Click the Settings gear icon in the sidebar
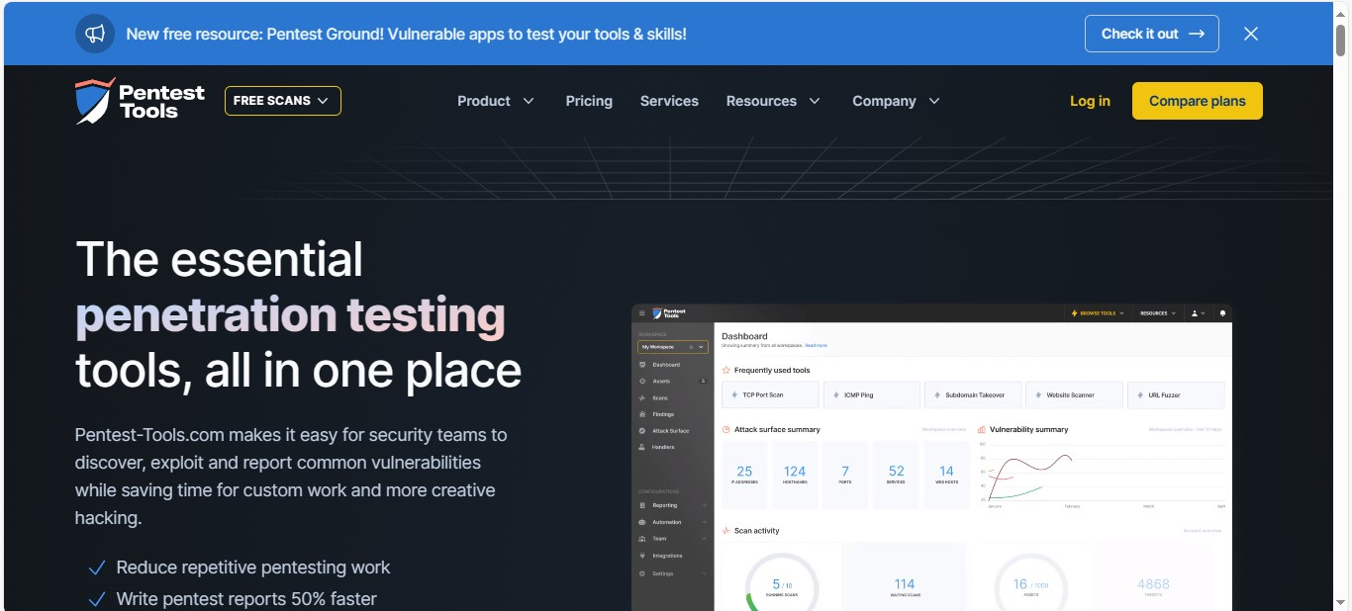Screen dimensions: 1352x611 (x=642, y=573)
